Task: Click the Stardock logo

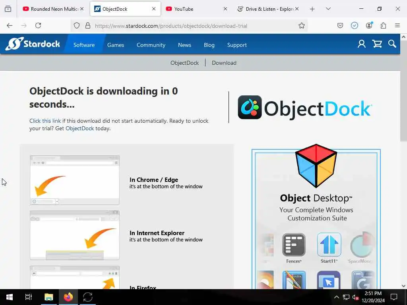Action: pos(33,44)
